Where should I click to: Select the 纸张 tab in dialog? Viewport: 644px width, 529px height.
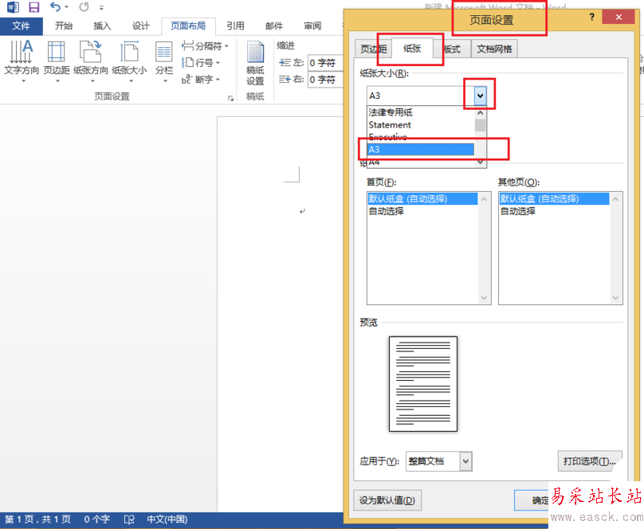click(412, 49)
